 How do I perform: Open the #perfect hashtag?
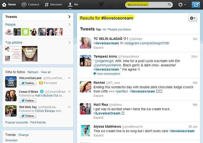[x=121, y=91]
